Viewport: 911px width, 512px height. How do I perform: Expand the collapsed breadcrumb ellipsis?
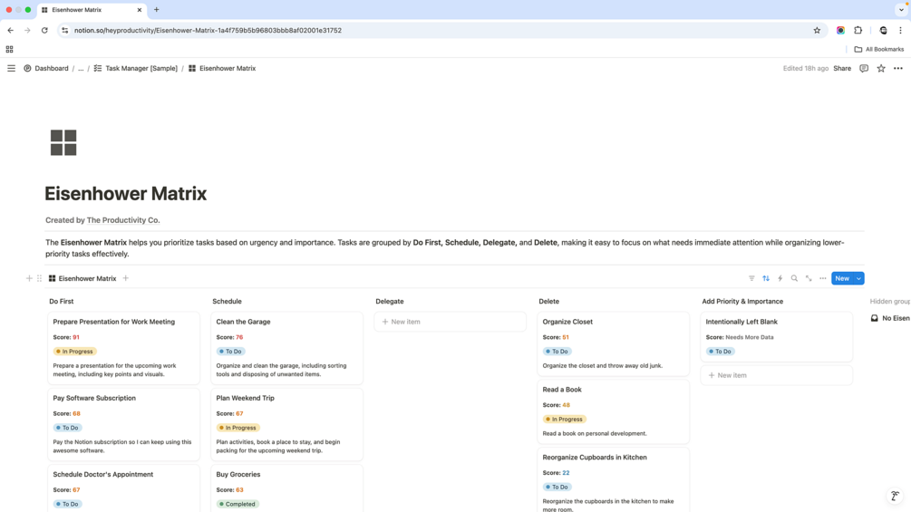pos(81,68)
